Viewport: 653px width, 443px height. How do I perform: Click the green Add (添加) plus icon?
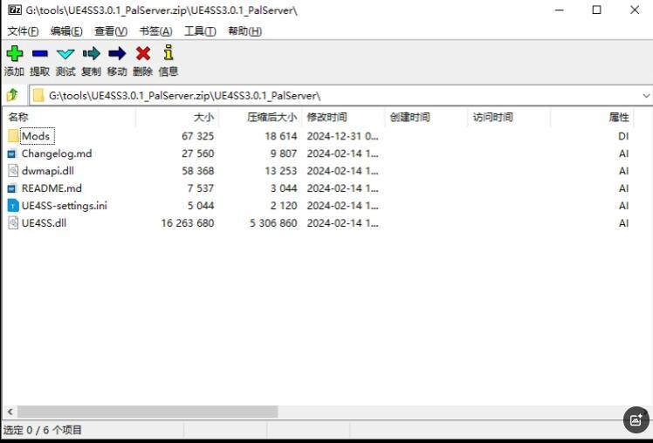pos(15,53)
